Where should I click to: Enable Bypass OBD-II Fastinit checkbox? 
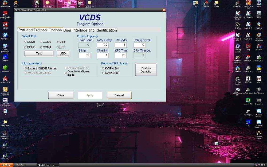click(26, 68)
